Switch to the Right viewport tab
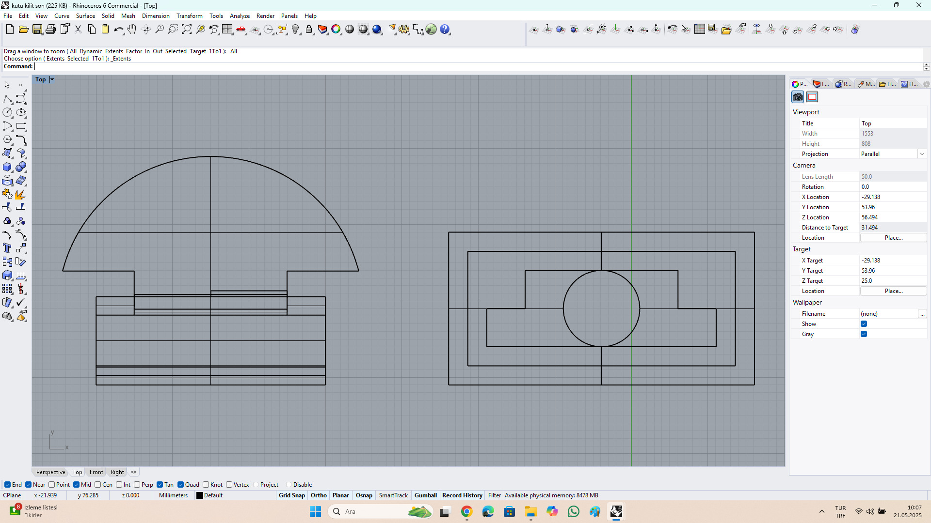Screen dimensions: 931x523 coord(117,472)
